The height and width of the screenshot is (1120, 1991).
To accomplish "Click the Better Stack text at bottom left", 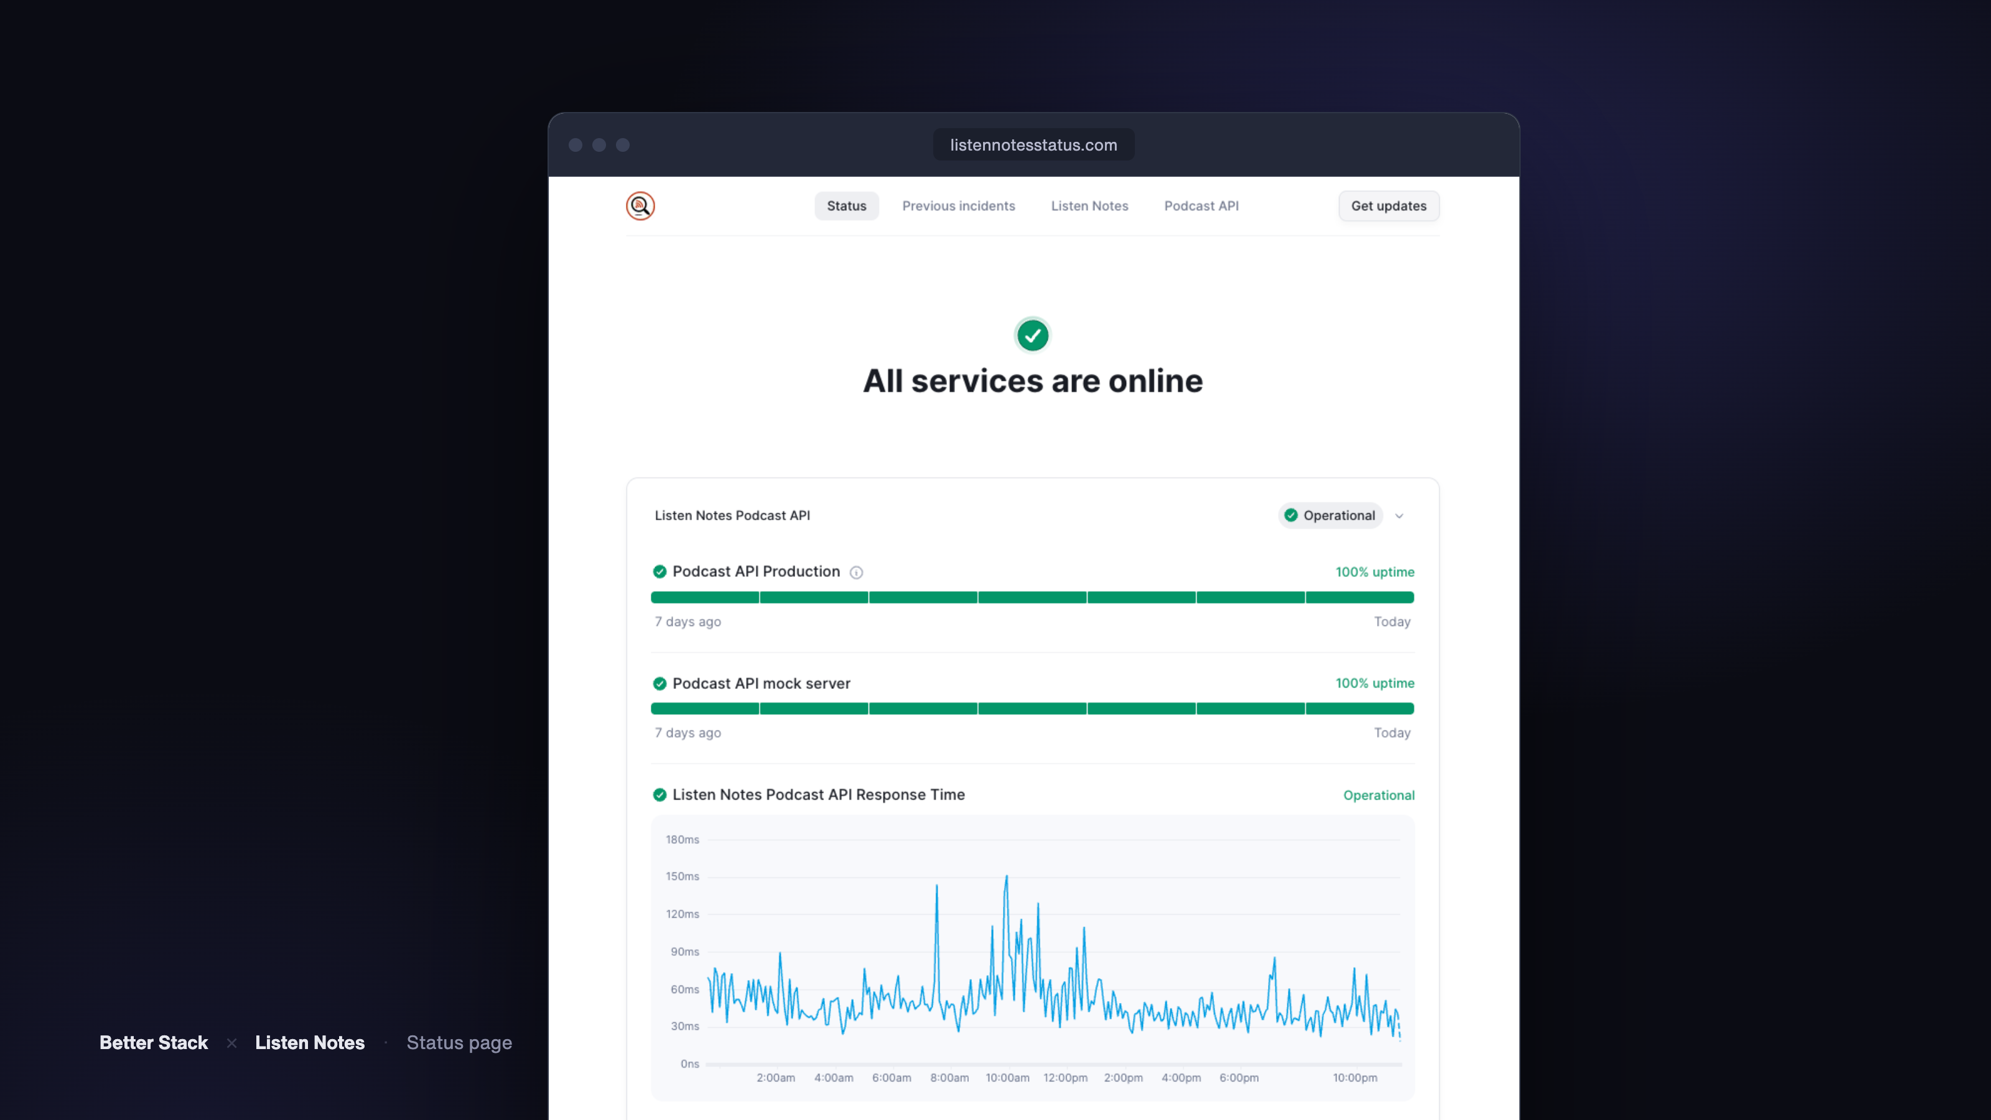I will tap(154, 1043).
